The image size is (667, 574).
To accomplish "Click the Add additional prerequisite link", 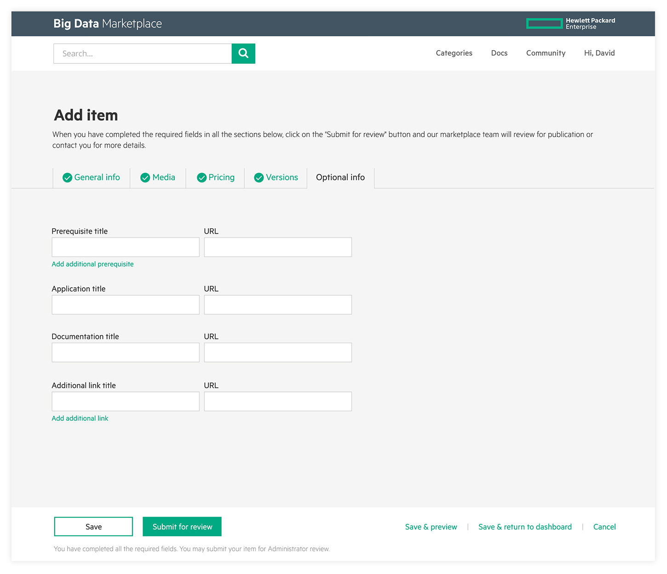I will pyautogui.click(x=92, y=264).
